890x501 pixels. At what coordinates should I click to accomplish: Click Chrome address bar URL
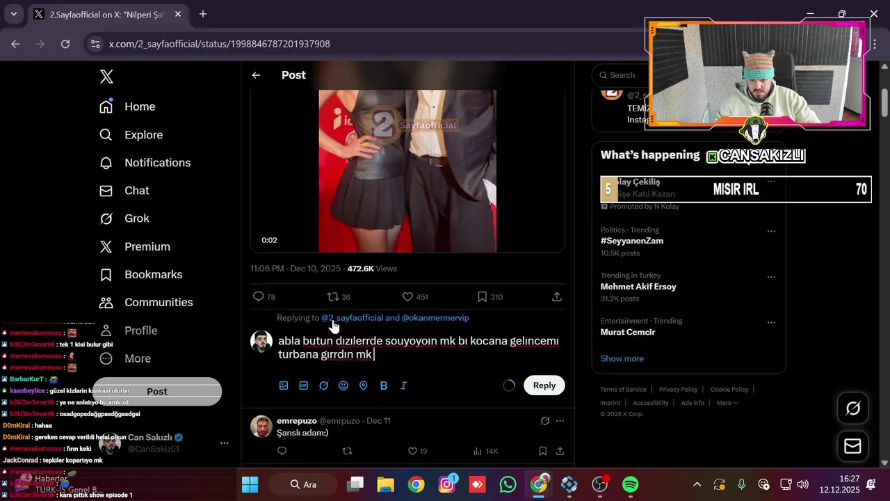point(220,44)
